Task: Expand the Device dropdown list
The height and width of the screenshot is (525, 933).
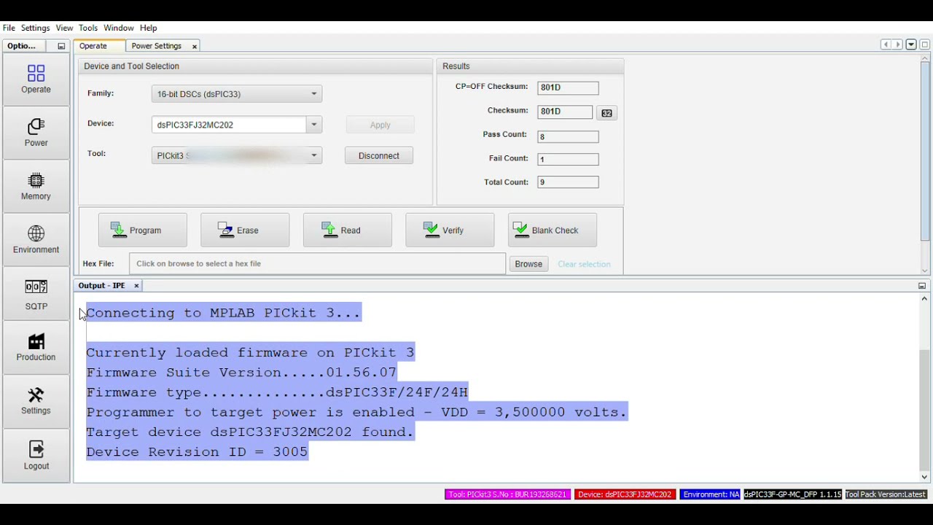Action: 314,125
